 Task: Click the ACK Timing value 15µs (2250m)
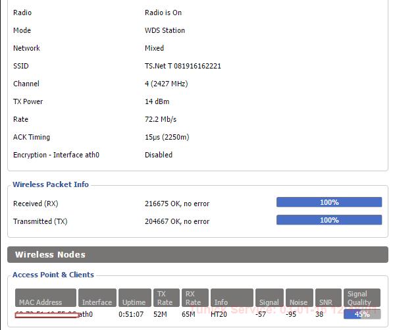click(167, 137)
